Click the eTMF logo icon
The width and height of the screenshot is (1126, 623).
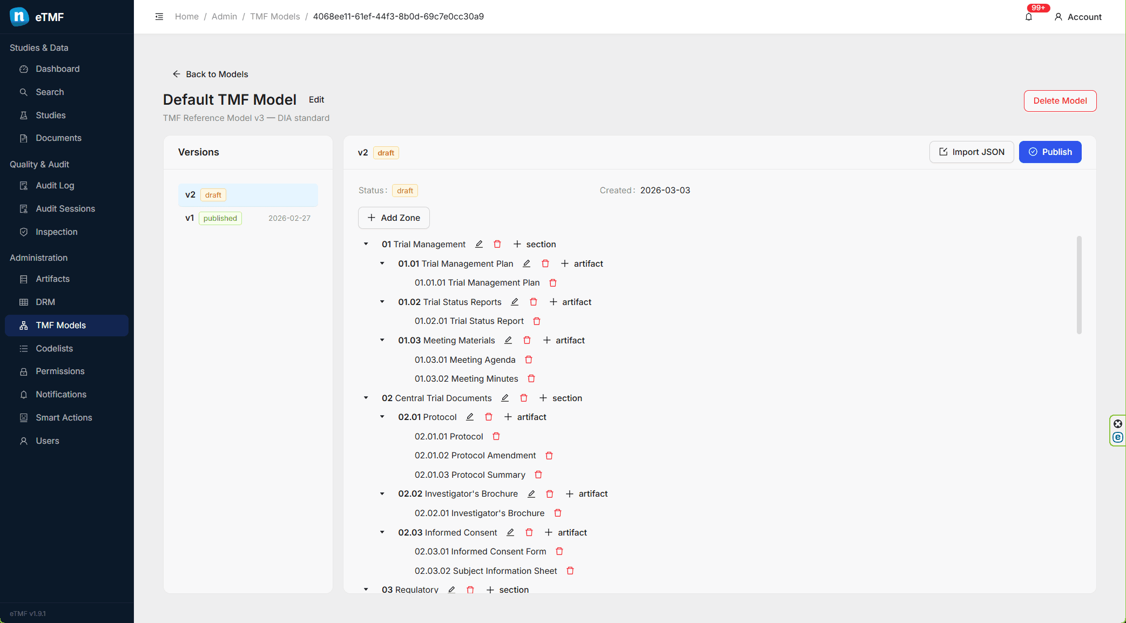tap(19, 17)
